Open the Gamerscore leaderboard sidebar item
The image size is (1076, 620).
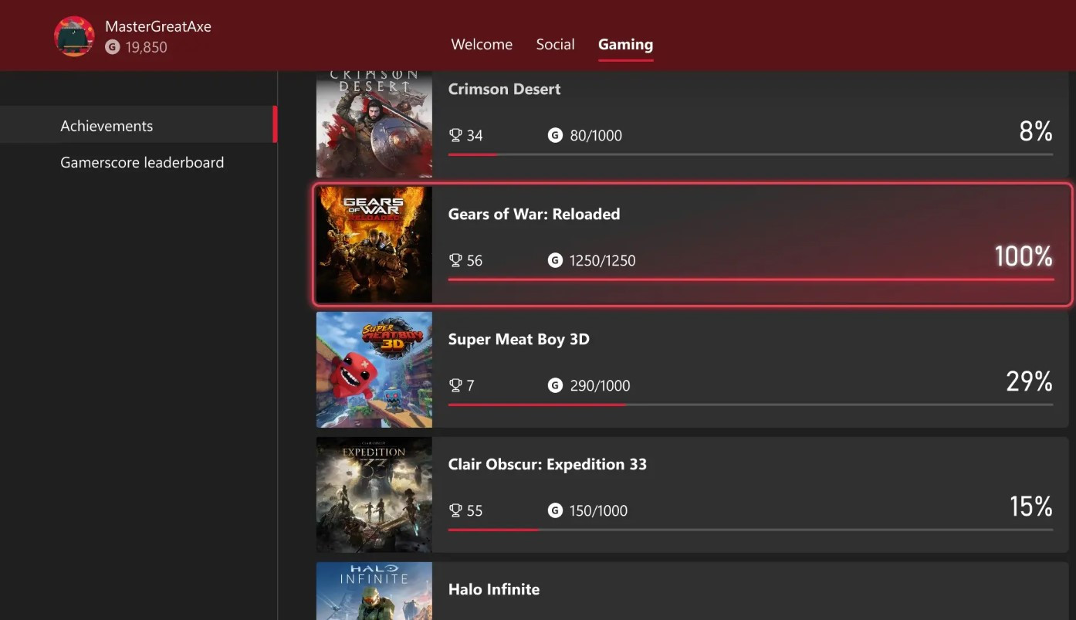tap(142, 162)
